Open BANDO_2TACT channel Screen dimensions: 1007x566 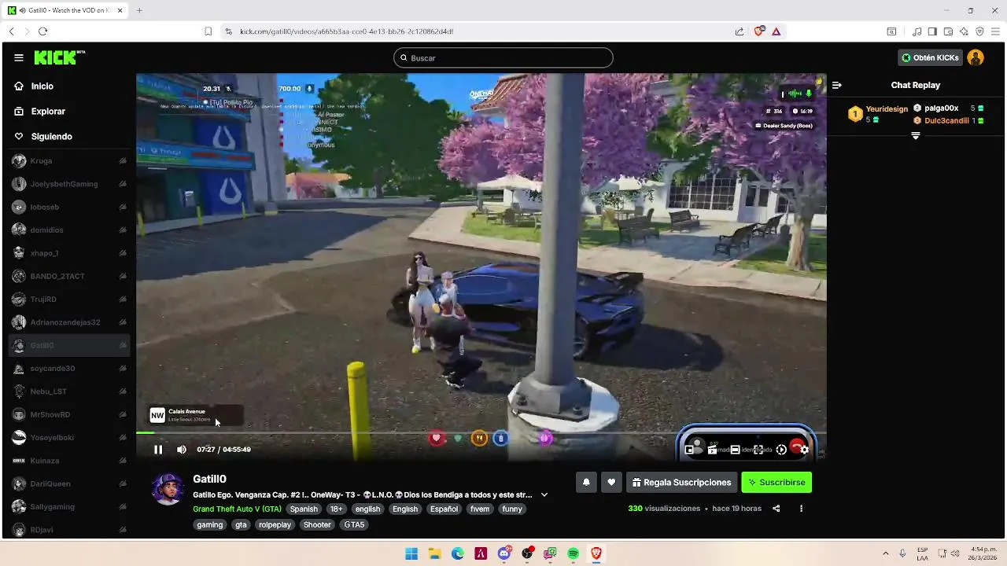(x=69, y=277)
